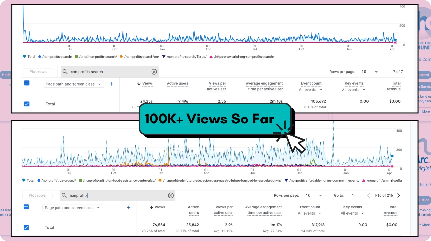This screenshot has width=431, height=241.
Task: Sort by Views column in the nonprofit/ table
Action: (160, 207)
